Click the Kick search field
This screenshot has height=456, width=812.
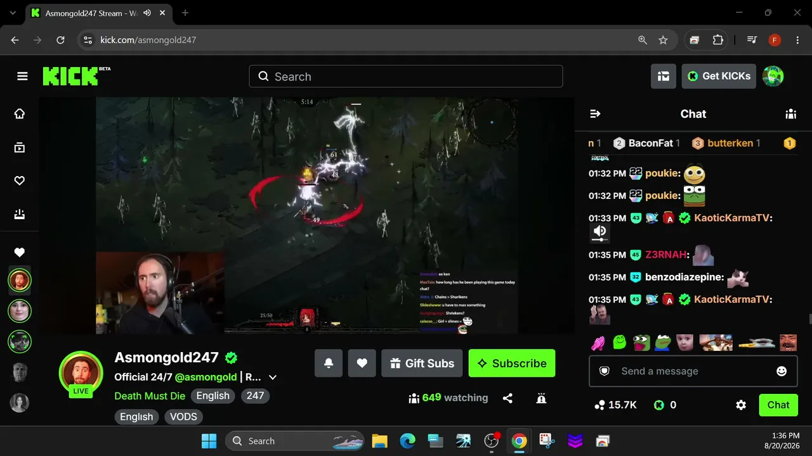pyautogui.click(x=406, y=77)
